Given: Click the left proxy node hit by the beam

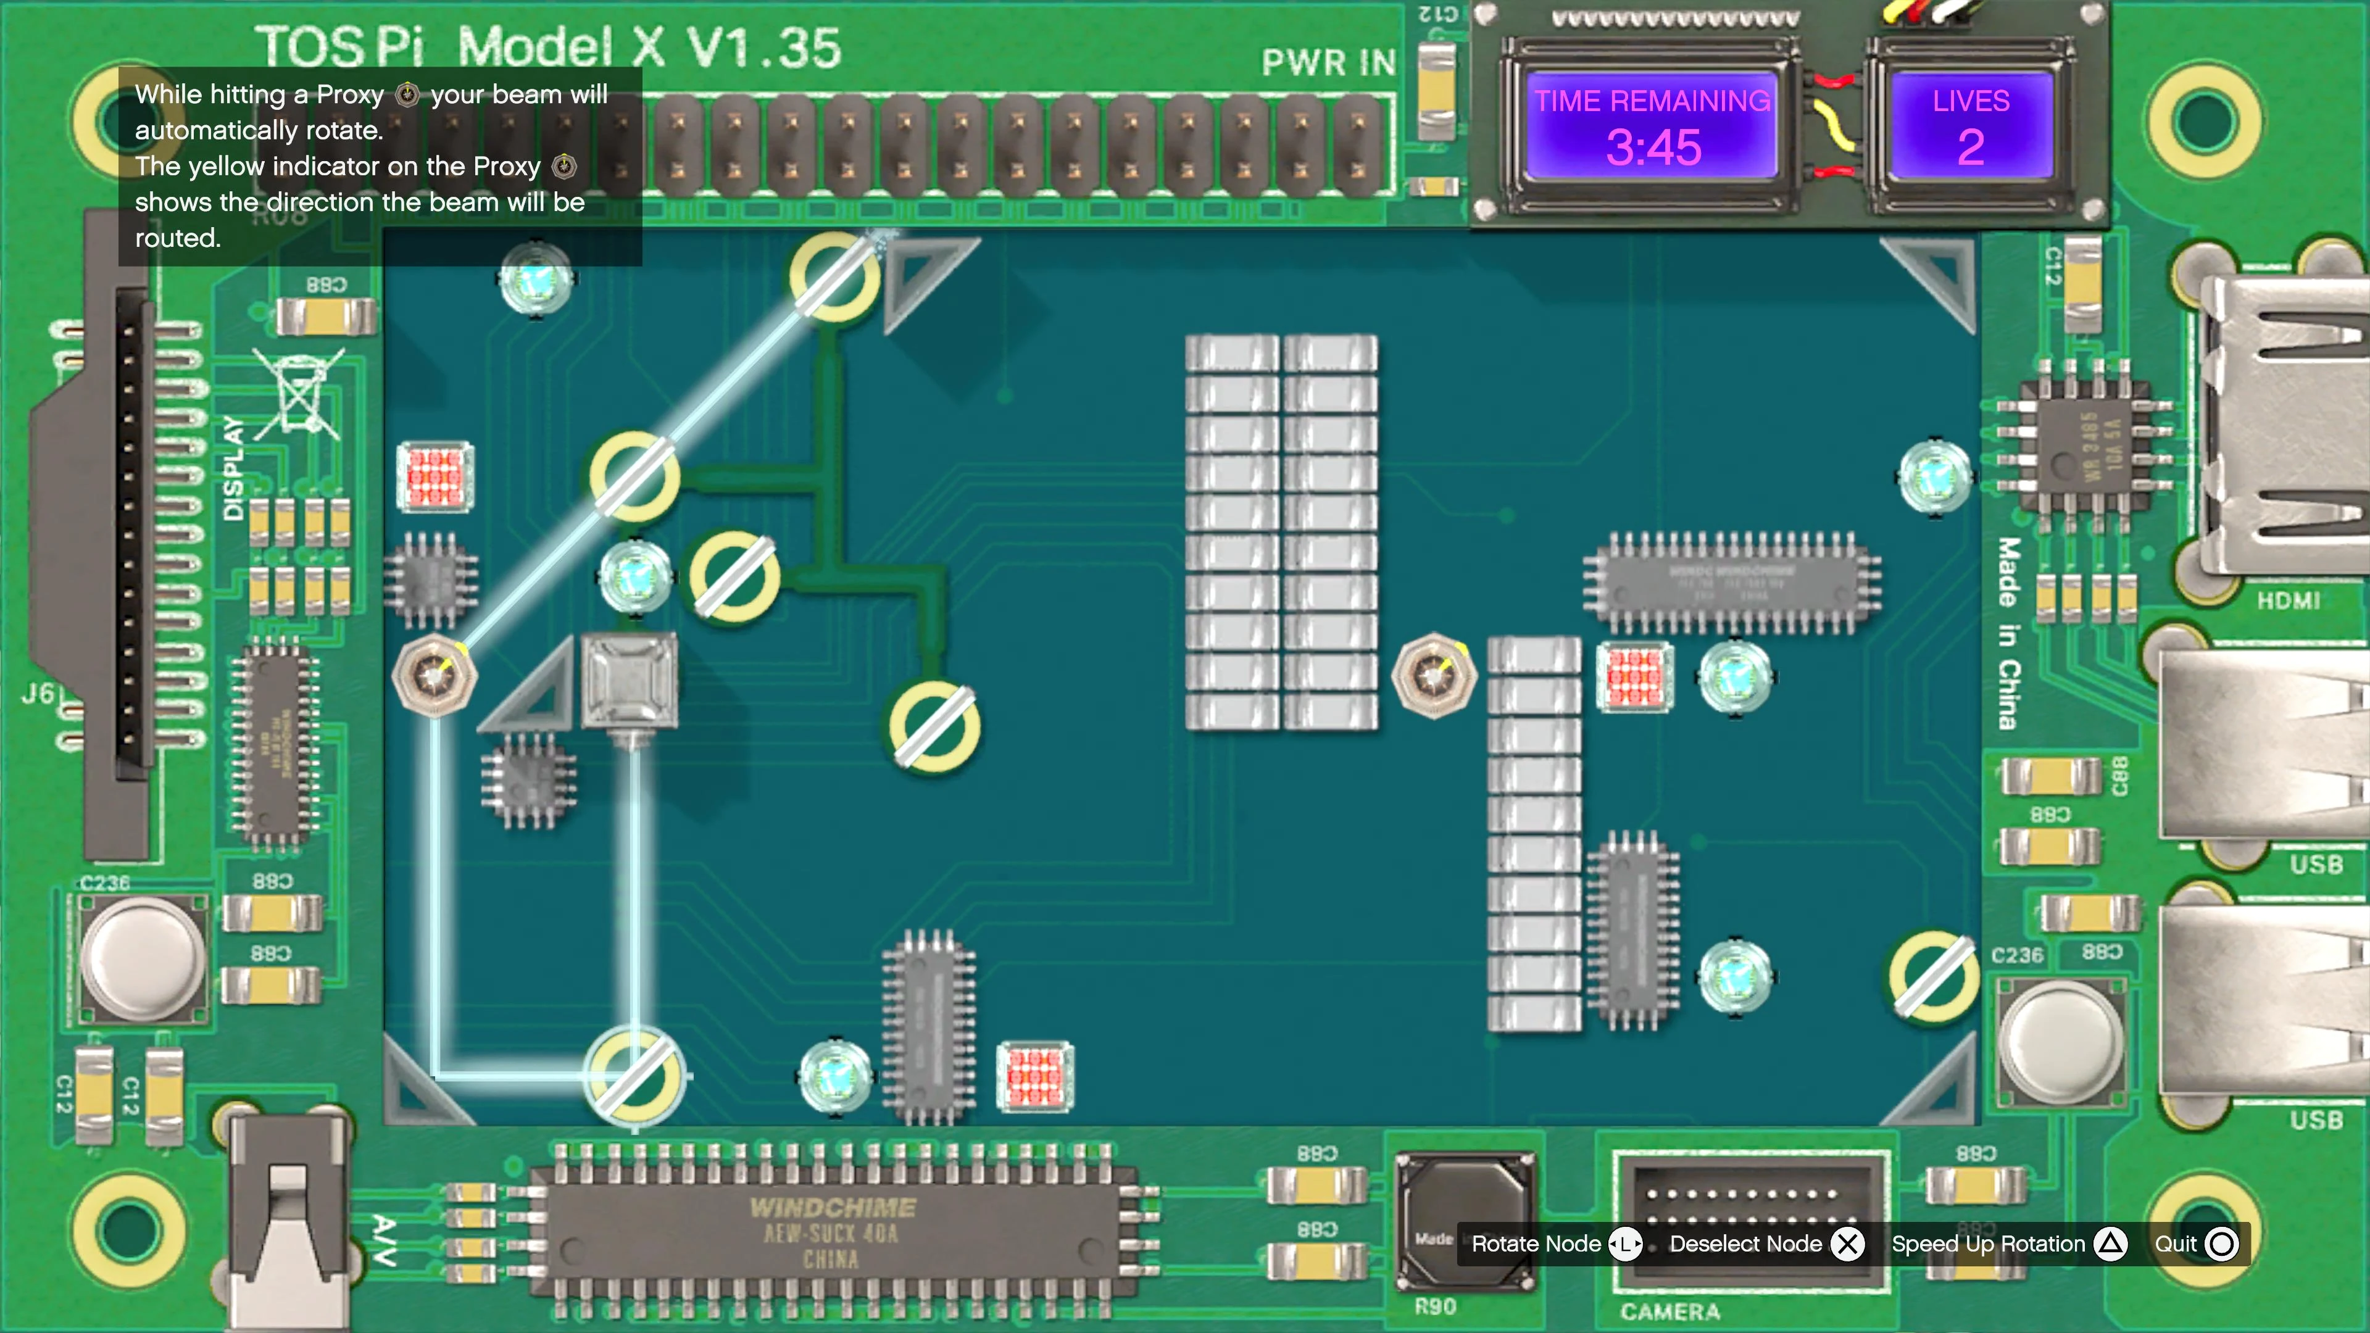Looking at the screenshot, I should (x=433, y=675).
